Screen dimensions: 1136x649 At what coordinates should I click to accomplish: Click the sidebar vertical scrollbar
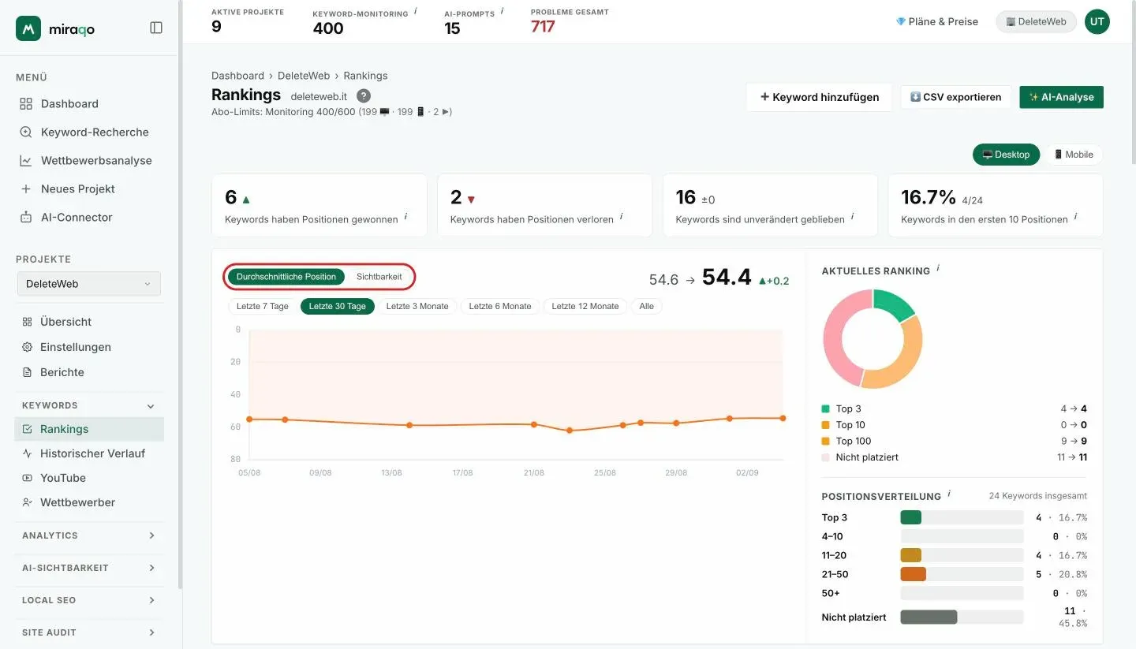180,296
